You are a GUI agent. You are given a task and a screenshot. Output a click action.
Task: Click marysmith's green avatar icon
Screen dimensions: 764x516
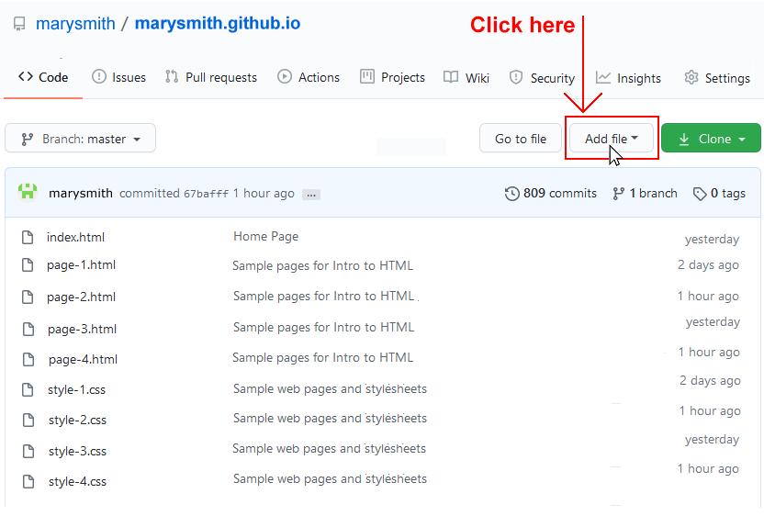coord(28,193)
